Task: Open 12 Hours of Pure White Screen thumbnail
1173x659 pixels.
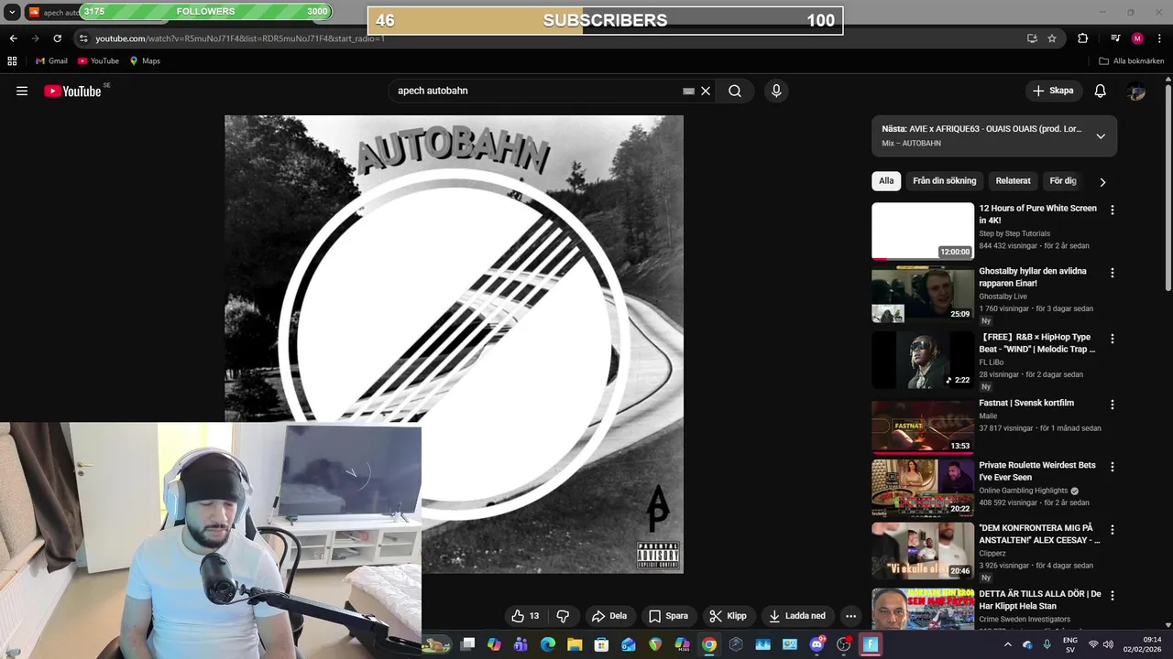Action: [x=923, y=232]
